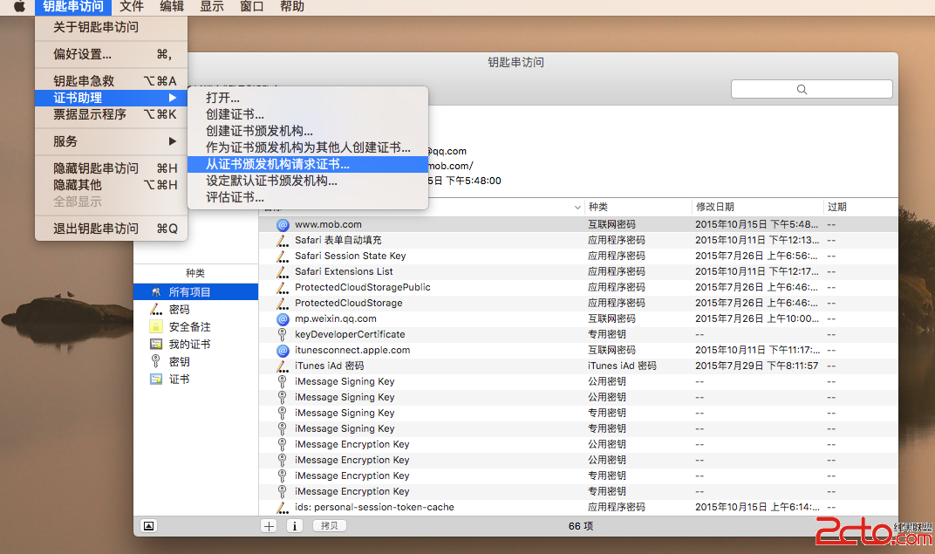
Task: Toggle the keychain list view icon at bottom left
Action: point(148,525)
